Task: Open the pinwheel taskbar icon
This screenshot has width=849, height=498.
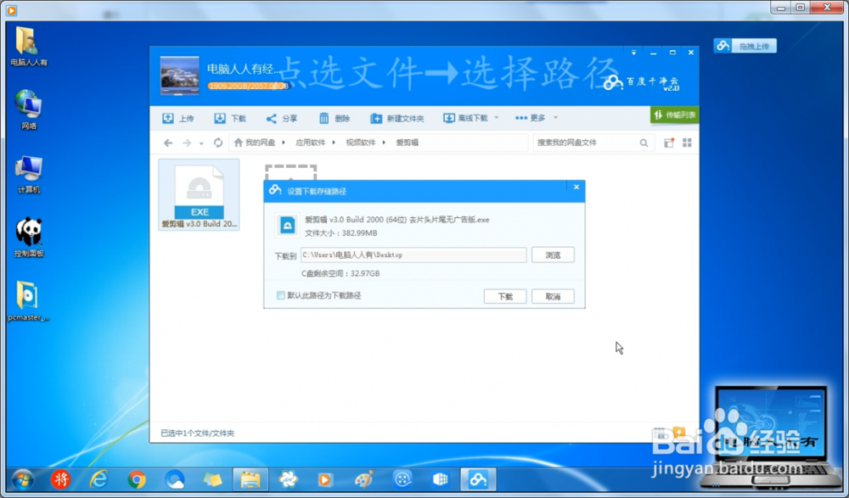Action: tap(288, 479)
